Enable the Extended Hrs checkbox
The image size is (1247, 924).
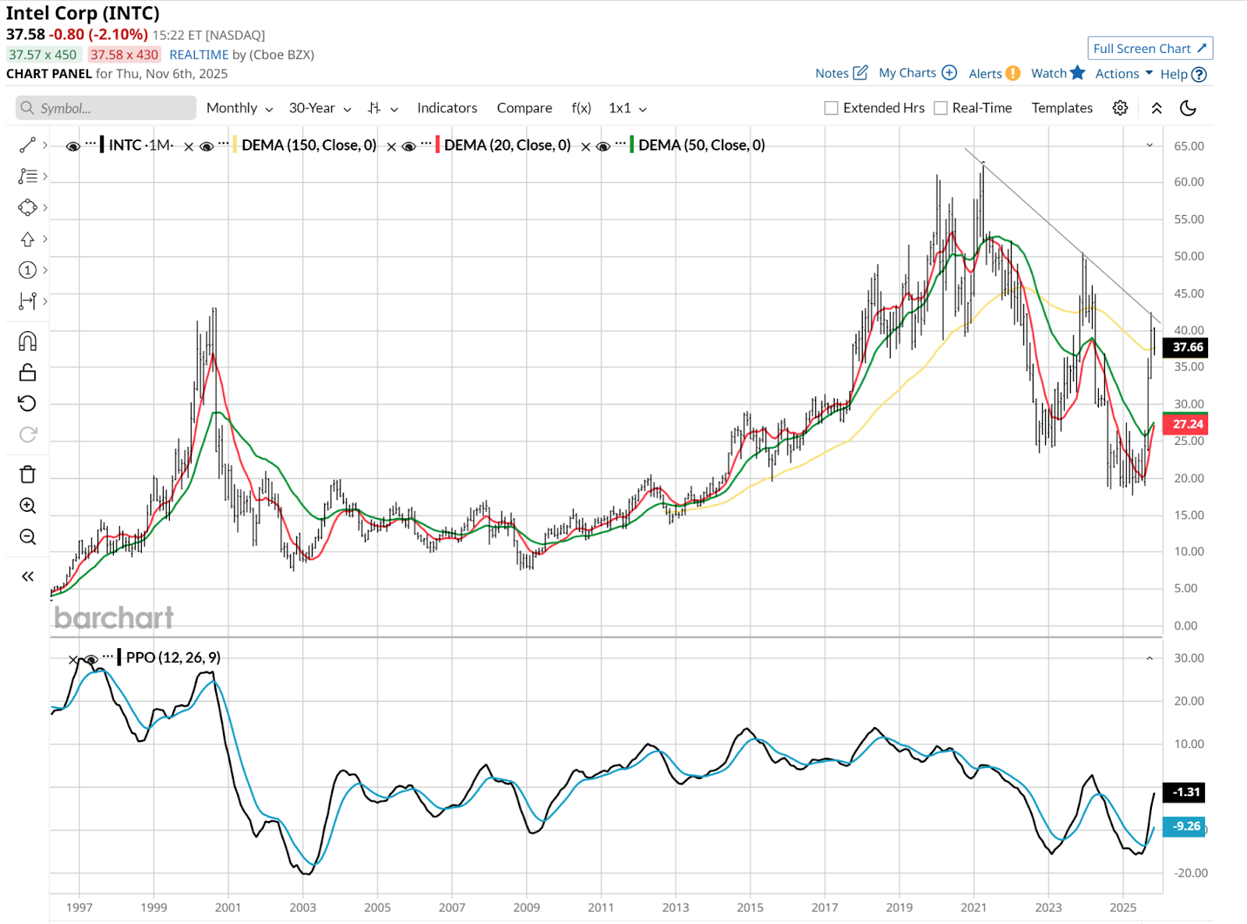click(832, 108)
